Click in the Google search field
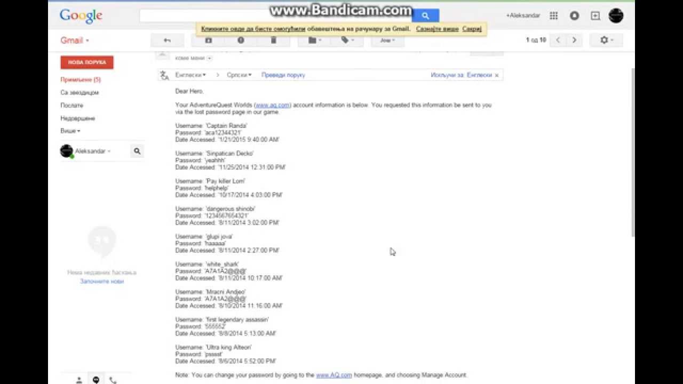Screen dimensions: 683x384 [275, 16]
